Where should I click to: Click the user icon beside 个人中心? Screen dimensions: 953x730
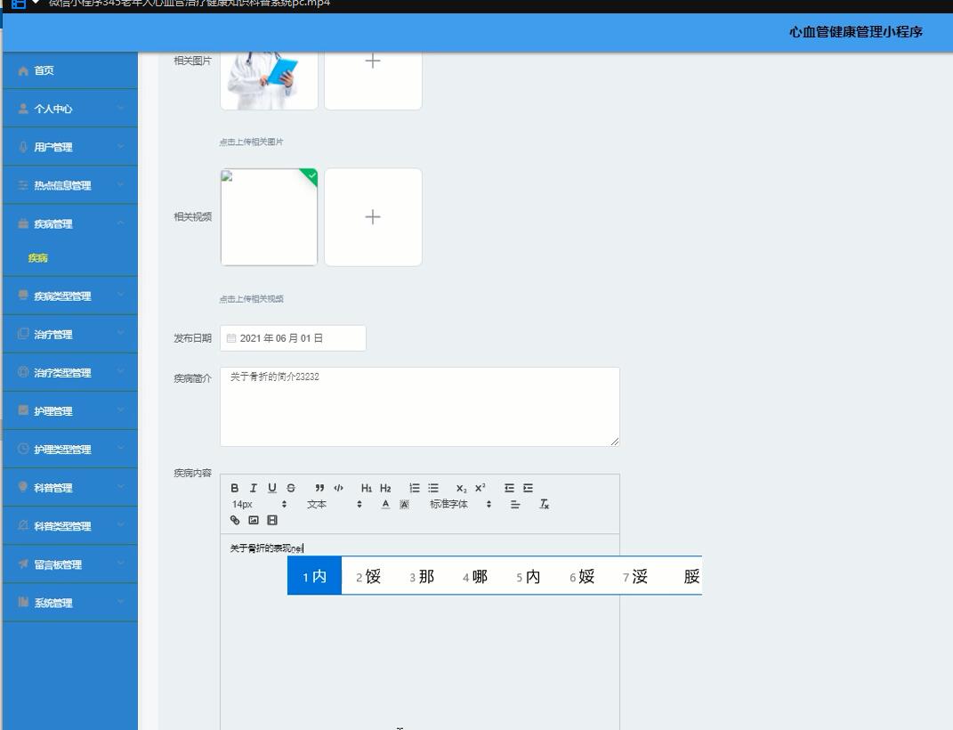(23, 109)
